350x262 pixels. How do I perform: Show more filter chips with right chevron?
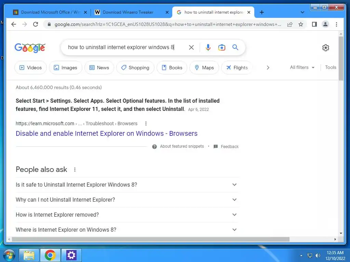coord(268,68)
